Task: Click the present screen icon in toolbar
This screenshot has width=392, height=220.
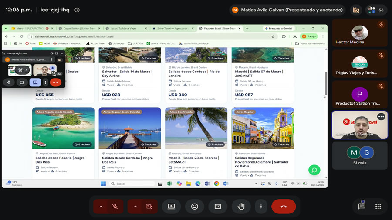Action: (171, 207)
